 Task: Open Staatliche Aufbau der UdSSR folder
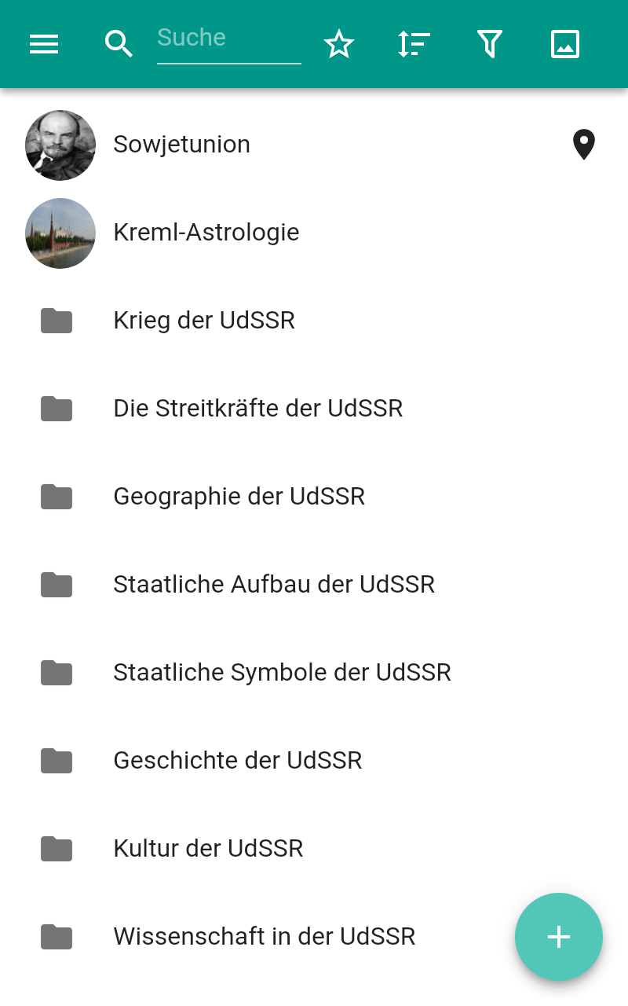click(314, 585)
